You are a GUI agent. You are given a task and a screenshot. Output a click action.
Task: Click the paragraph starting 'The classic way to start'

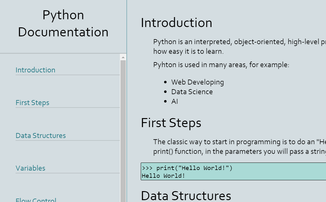(x=239, y=147)
